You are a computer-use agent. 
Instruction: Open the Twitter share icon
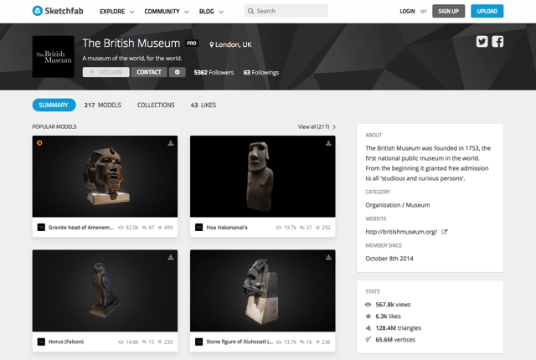click(x=482, y=42)
